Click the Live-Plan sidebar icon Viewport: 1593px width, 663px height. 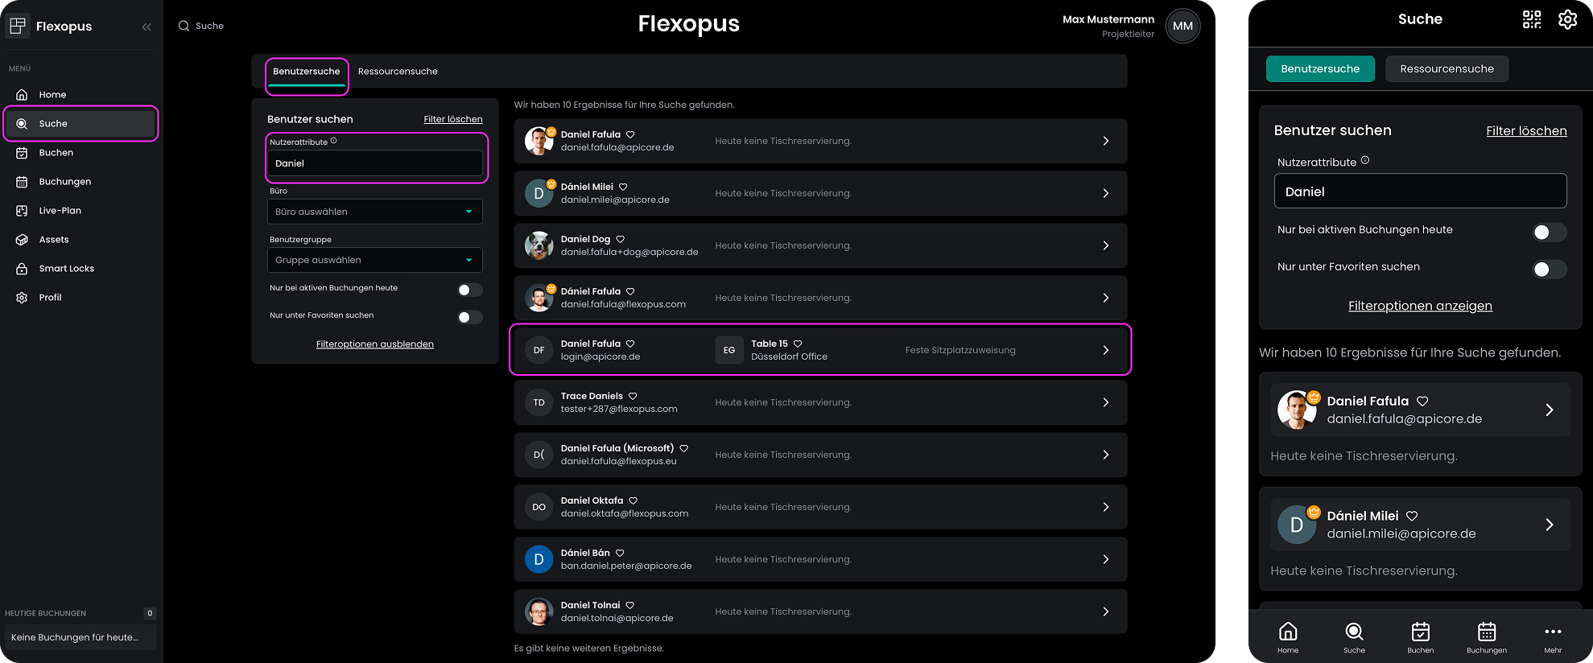(x=22, y=211)
